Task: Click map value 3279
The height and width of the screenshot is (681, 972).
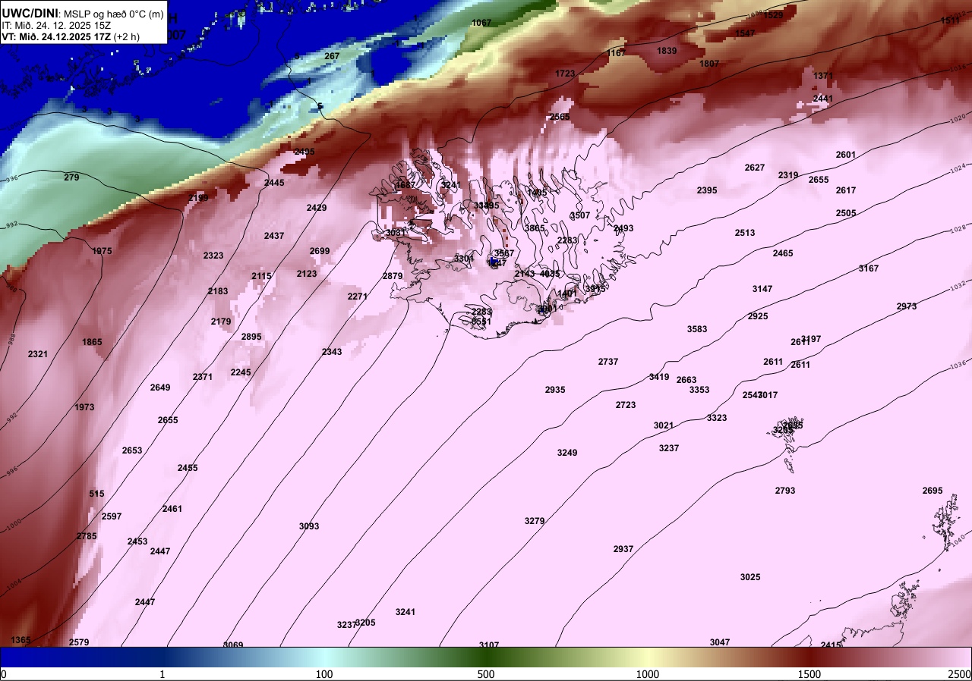Action: [535, 521]
